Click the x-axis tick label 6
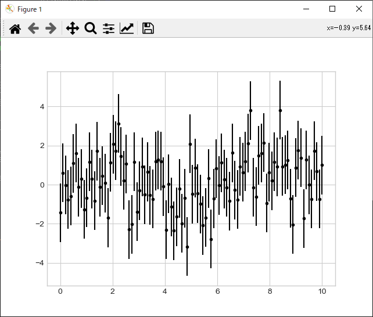 point(217,291)
